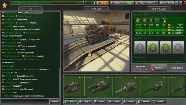Click the M0 stats row starting 150-210
The image size is (186, 105).
[x=159, y=25]
